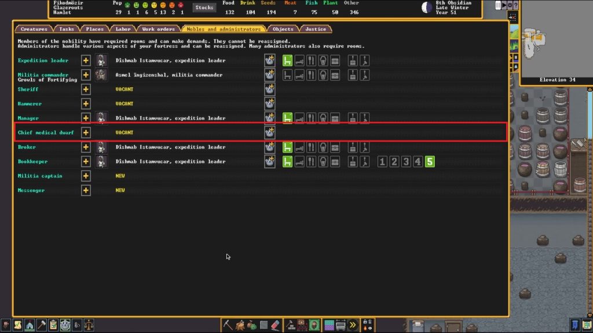Image resolution: width=593 pixels, height=333 pixels.
Task: Click the plus button beside Manager
Action: pos(86,118)
